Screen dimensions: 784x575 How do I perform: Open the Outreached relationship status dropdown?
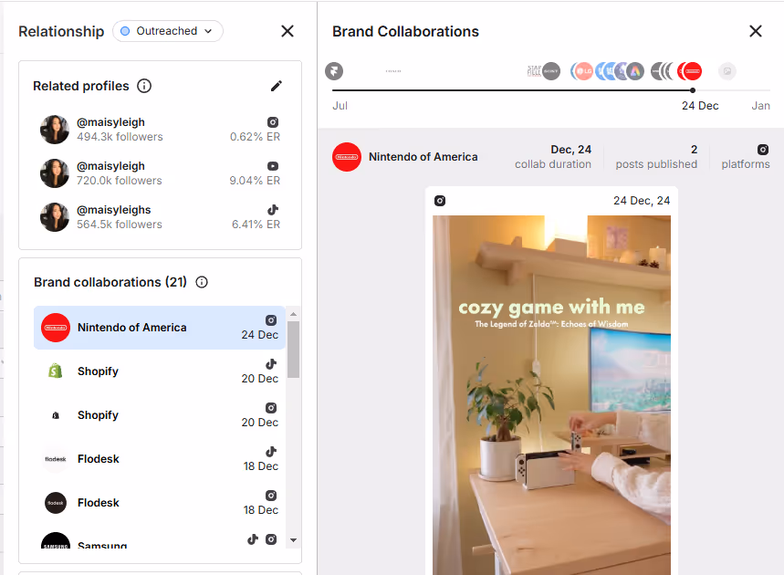[x=168, y=31]
